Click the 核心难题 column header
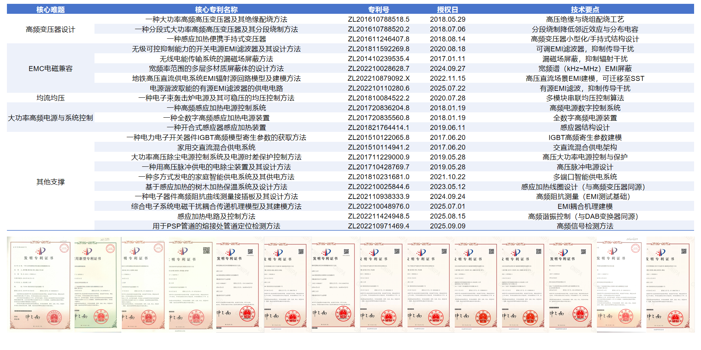 tap(50, 10)
